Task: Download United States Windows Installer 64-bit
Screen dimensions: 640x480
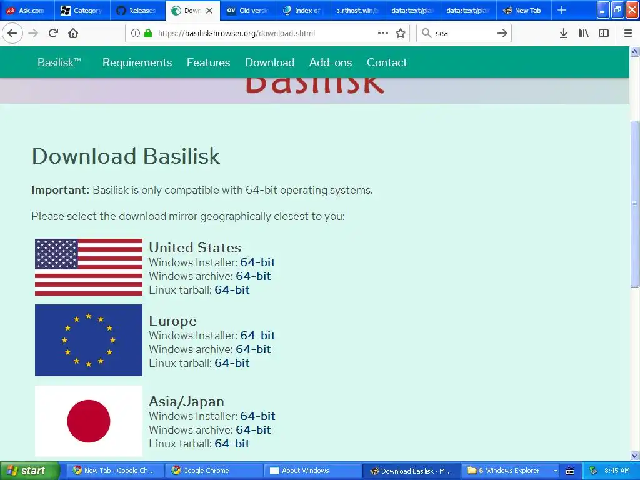Action: [x=257, y=262]
